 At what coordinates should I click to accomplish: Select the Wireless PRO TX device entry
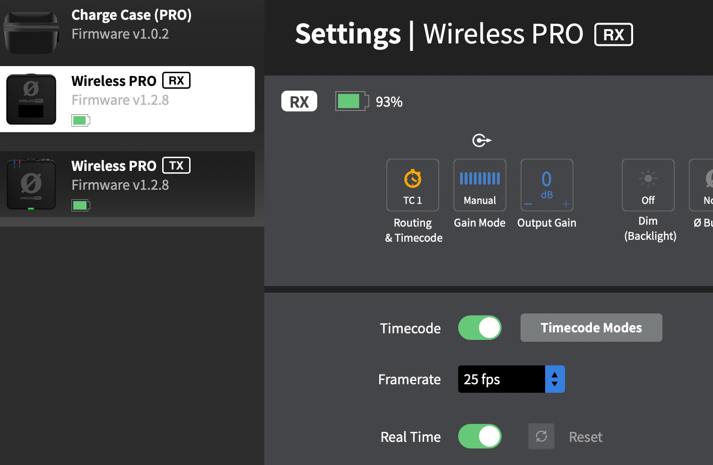click(x=128, y=184)
